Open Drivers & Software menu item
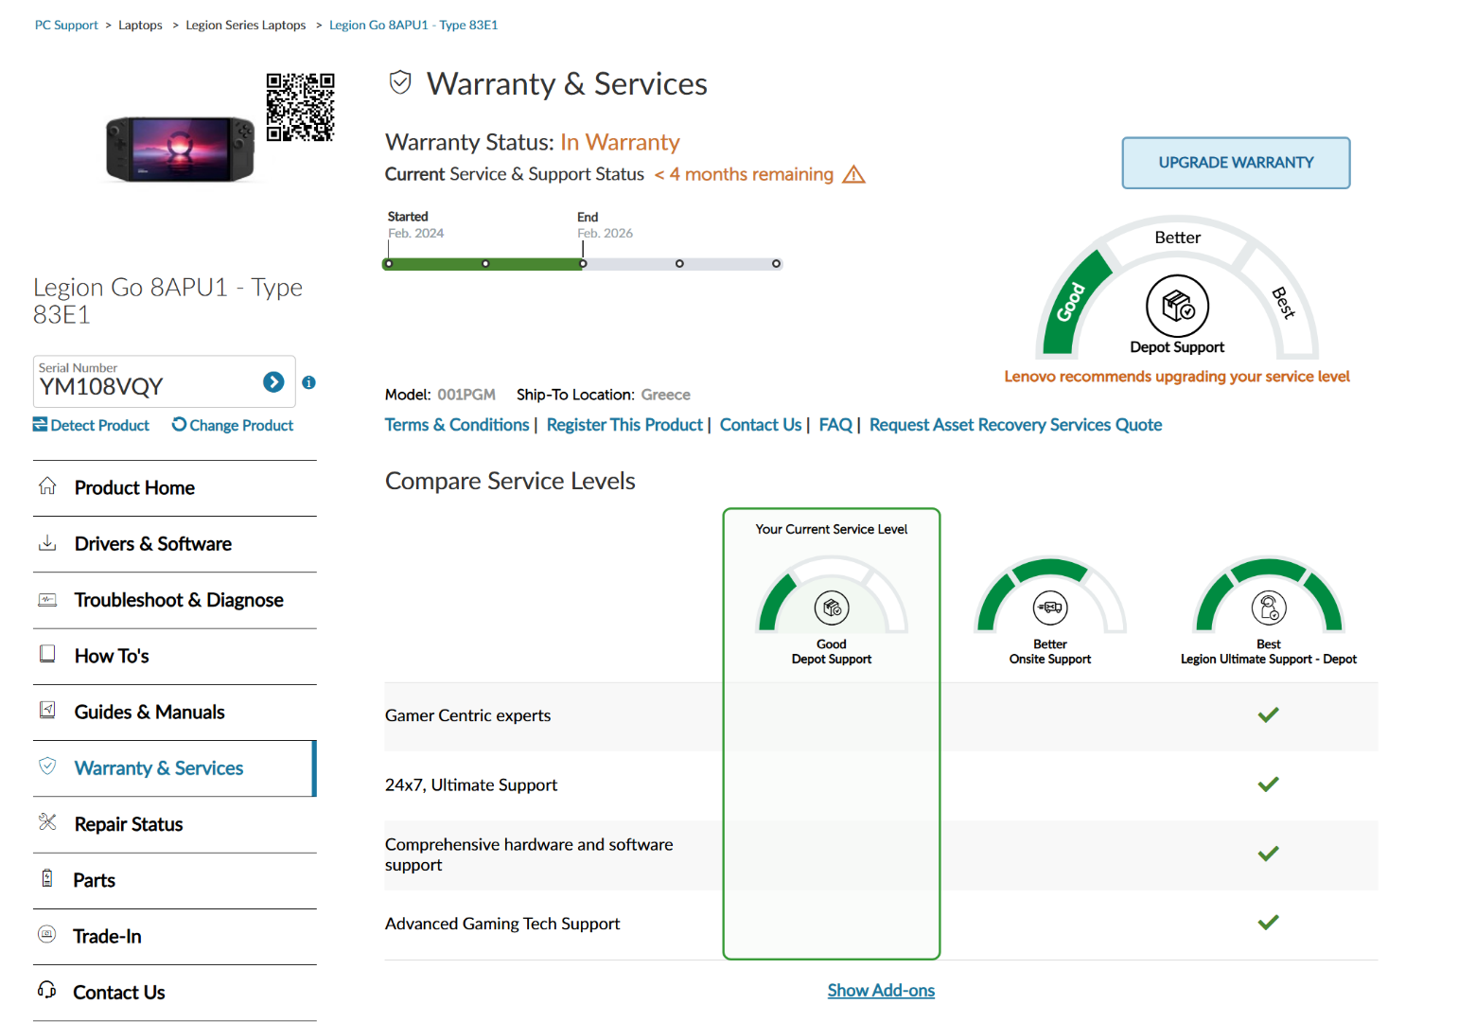Image resolution: width=1458 pixels, height=1022 pixels. 152,544
